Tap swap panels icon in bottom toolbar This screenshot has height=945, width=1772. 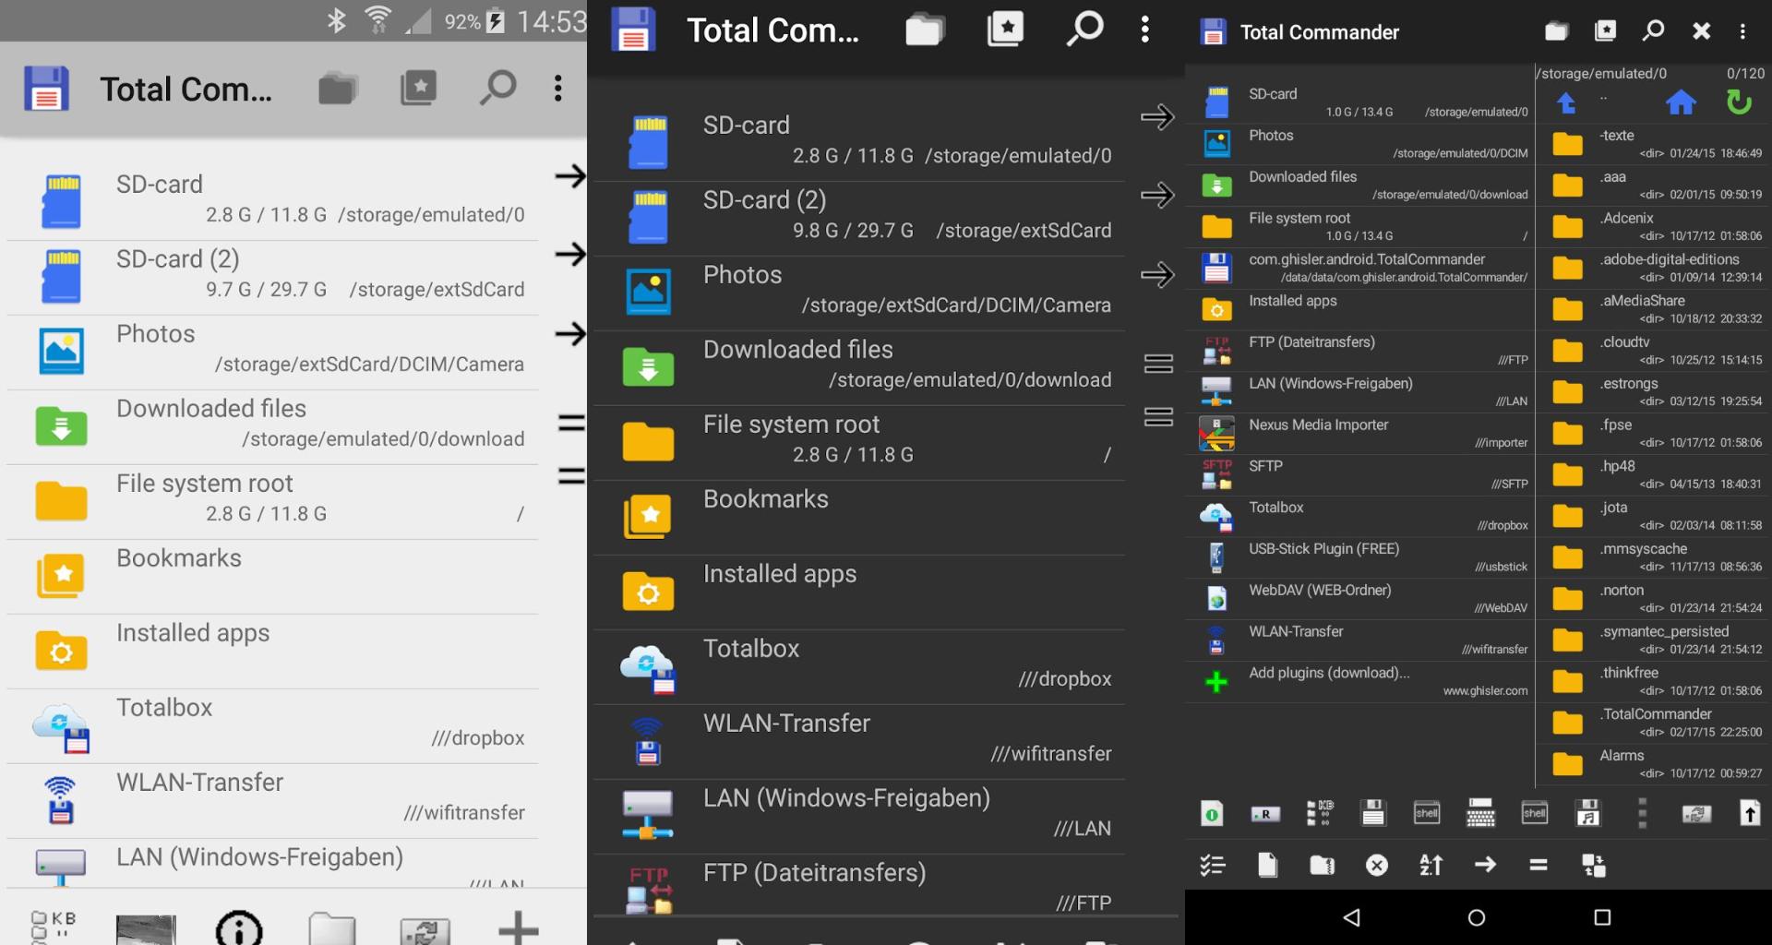click(1594, 865)
